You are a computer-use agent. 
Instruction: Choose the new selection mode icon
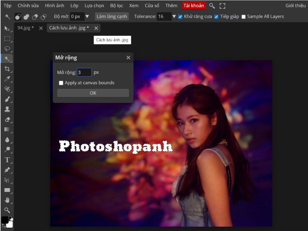coord(18,17)
